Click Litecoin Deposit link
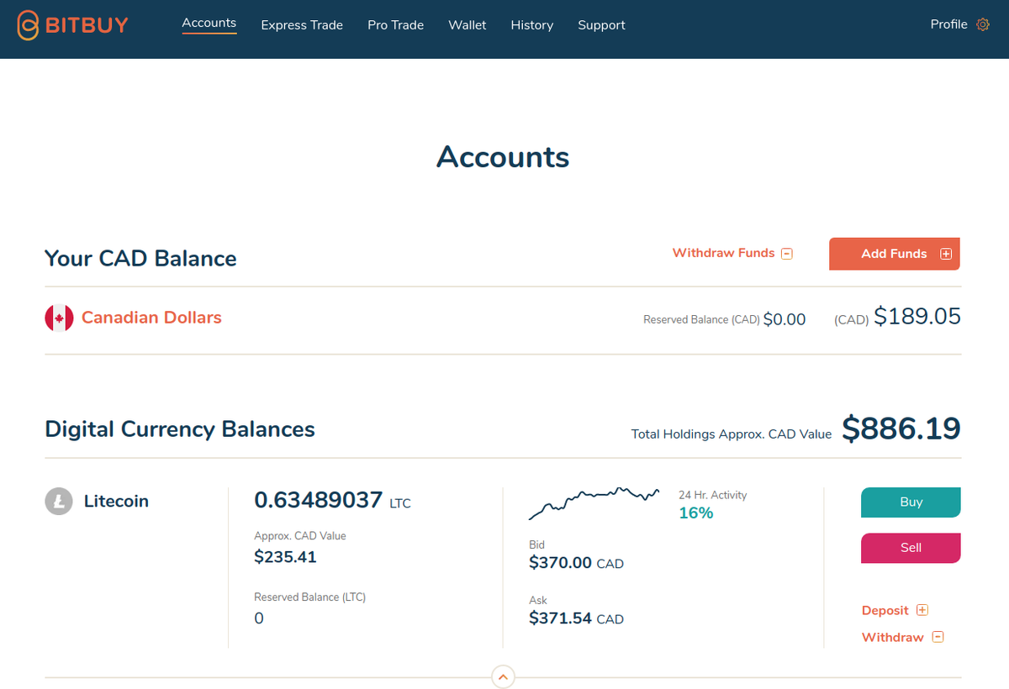 (x=885, y=611)
